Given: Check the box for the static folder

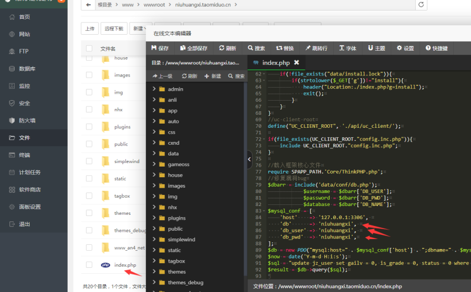Looking at the screenshot, I should [x=89, y=178].
